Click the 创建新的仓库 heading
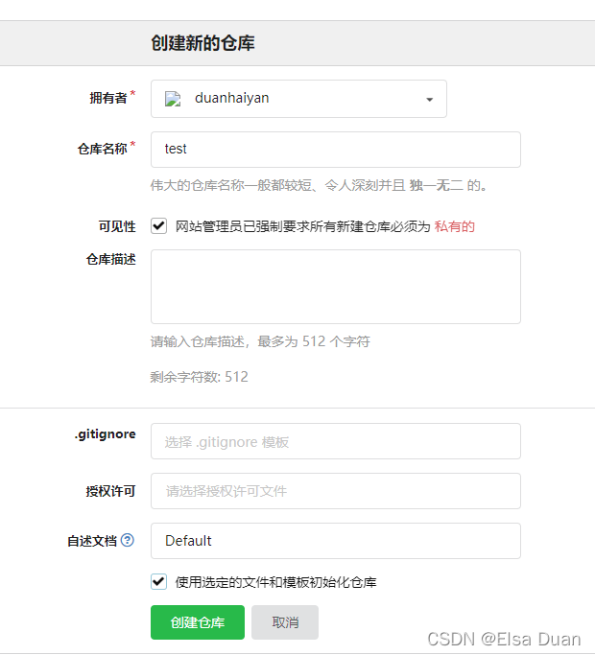This screenshot has height=655, width=595. (x=202, y=43)
